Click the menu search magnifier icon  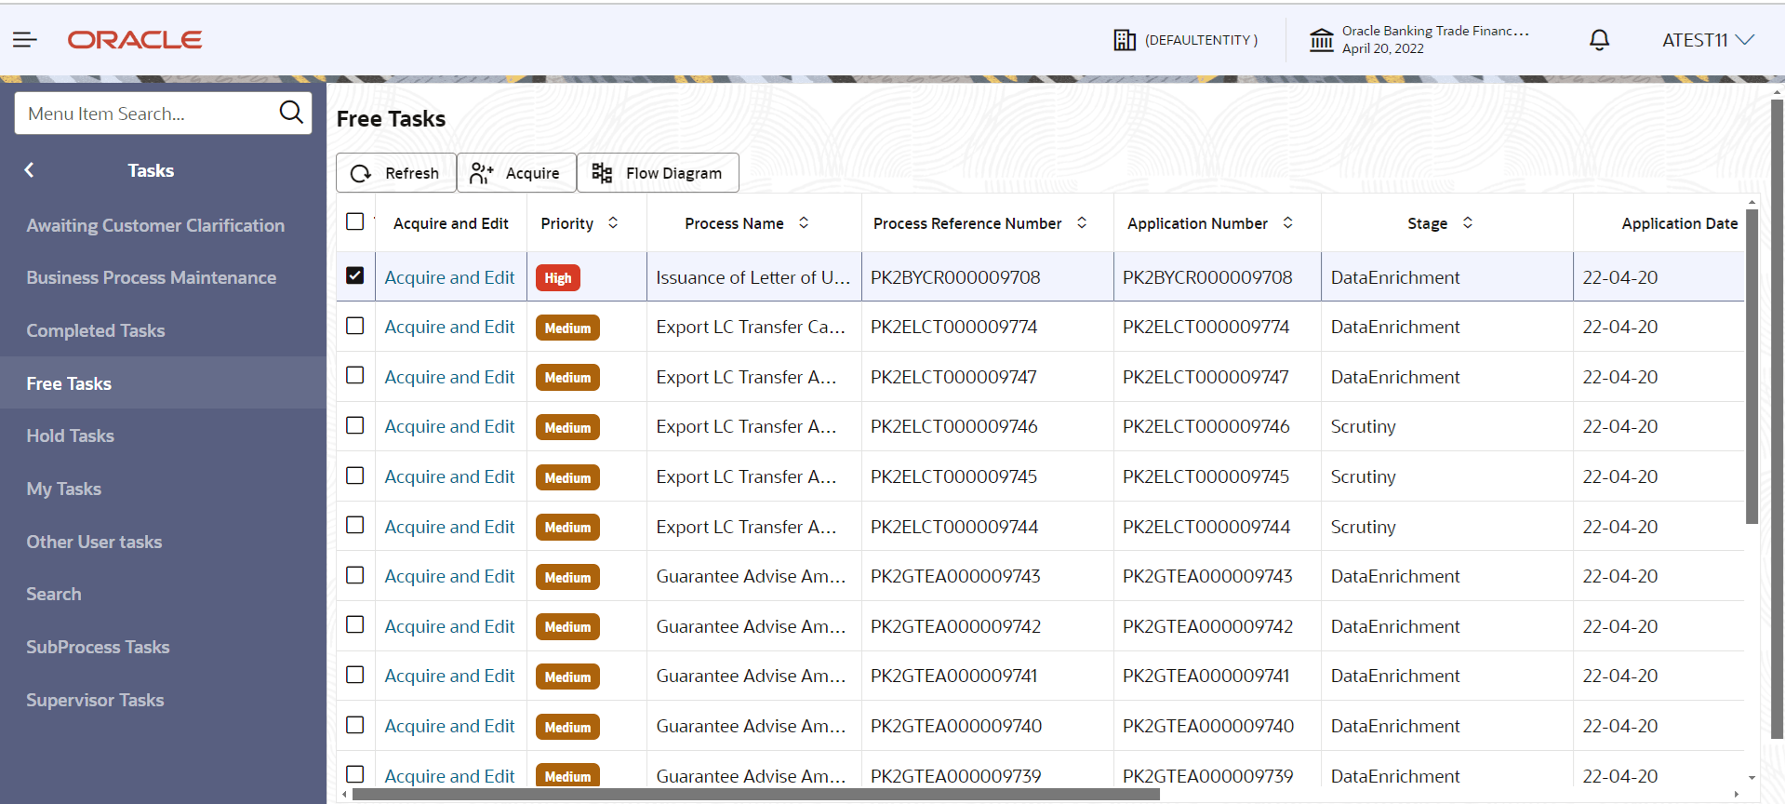click(291, 113)
